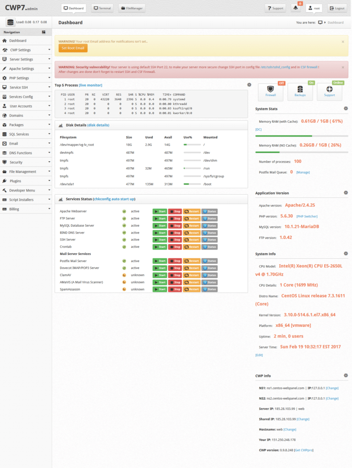
Task: Click the Get CWPpro link
Action: (304, 450)
